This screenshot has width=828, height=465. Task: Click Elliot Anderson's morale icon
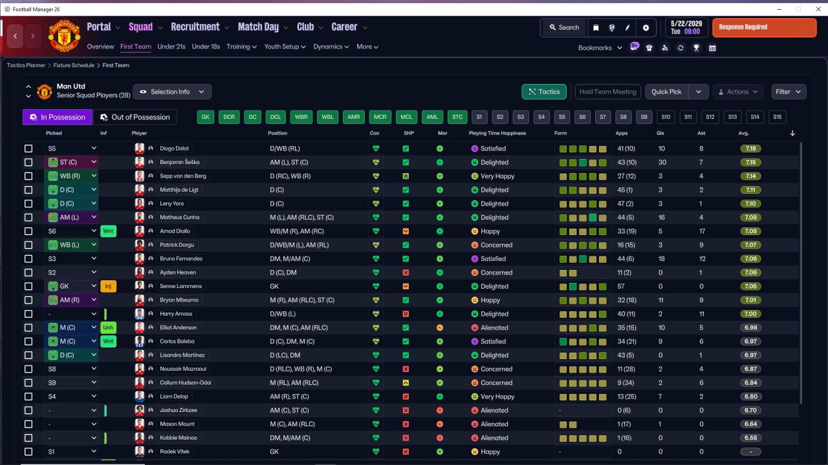click(440, 327)
